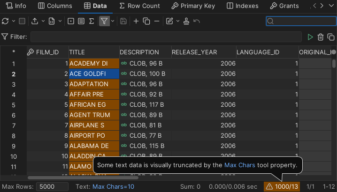Image resolution: width=337 pixels, height=192 pixels.
Task: Click the Duplicate row icon
Action: (146, 21)
